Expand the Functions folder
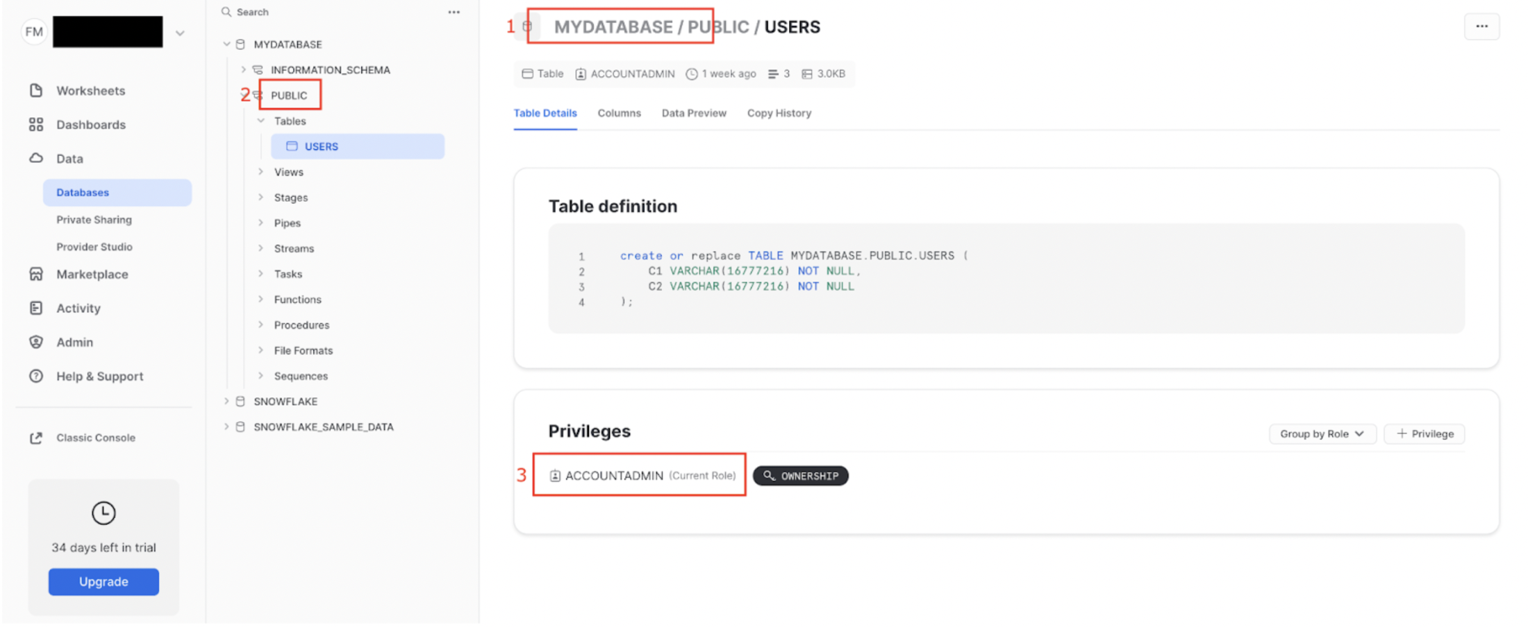This screenshot has height=627, width=1528. pos(261,300)
